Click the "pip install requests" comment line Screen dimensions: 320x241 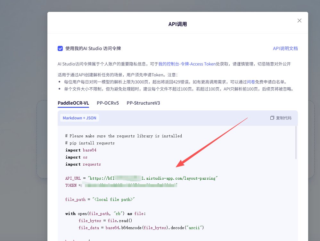pyautogui.click(x=90, y=143)
